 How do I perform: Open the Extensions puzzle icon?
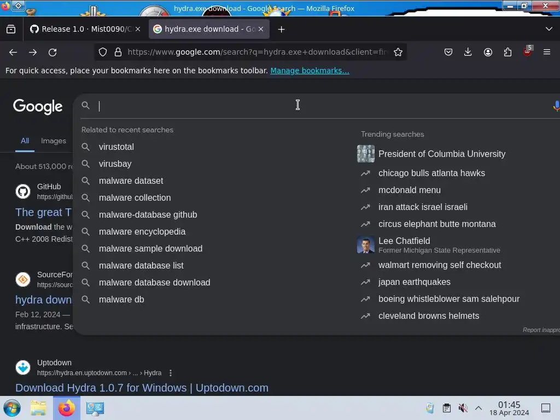click(x=507, y=52)
